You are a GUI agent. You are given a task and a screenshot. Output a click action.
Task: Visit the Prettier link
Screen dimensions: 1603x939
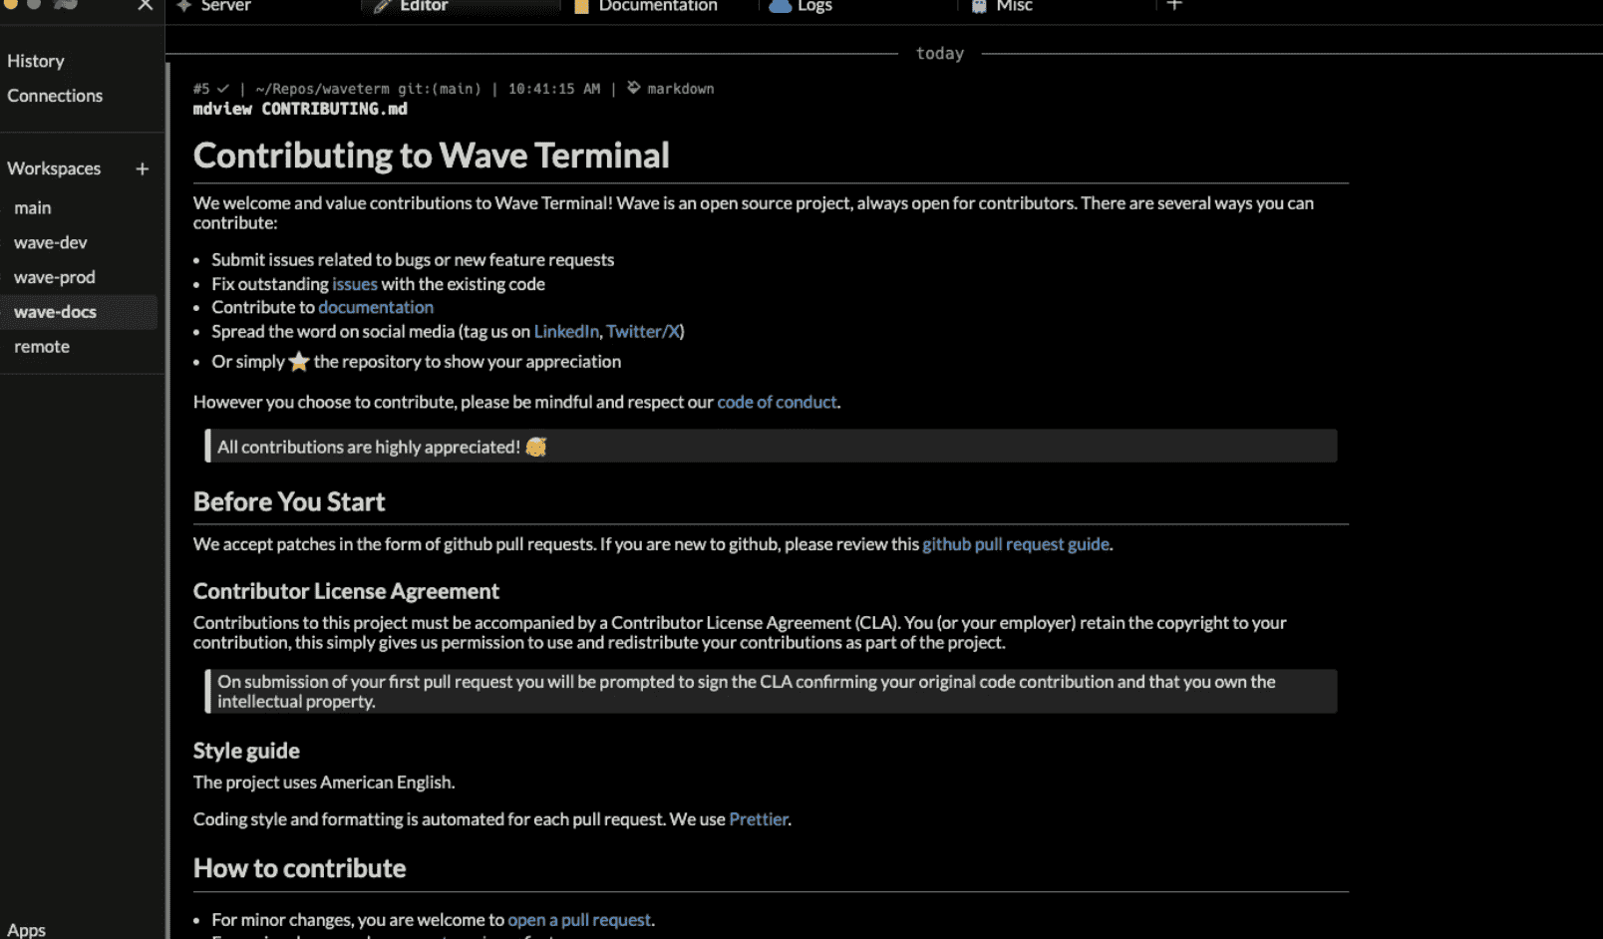758,819
